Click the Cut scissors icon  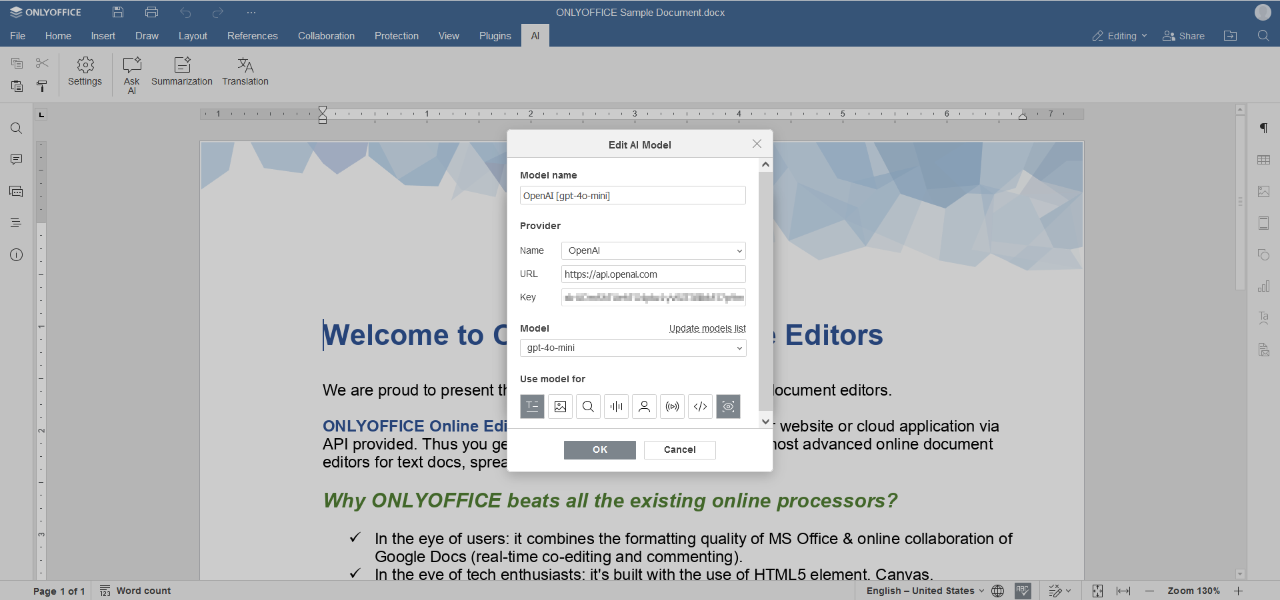coord(42,63)
